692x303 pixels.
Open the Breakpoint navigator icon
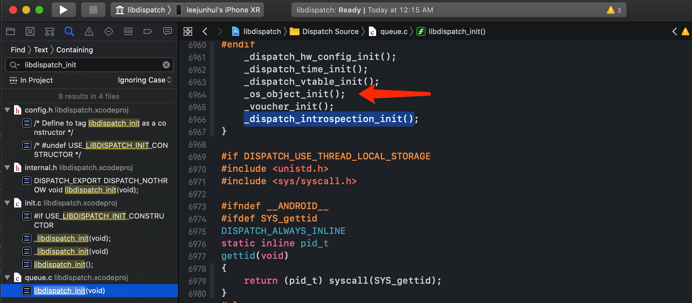click(148, 31)
